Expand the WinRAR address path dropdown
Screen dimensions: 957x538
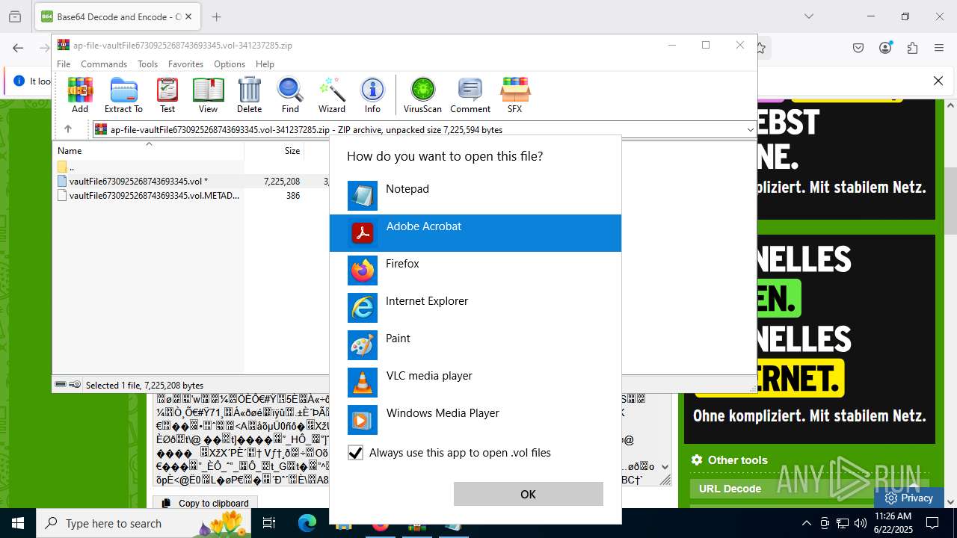click(750, 130)
